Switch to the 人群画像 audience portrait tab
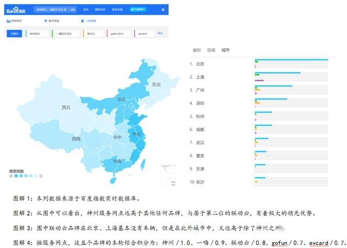The height and width of the screenshot is (248, 347). click(x=88, y=21)
